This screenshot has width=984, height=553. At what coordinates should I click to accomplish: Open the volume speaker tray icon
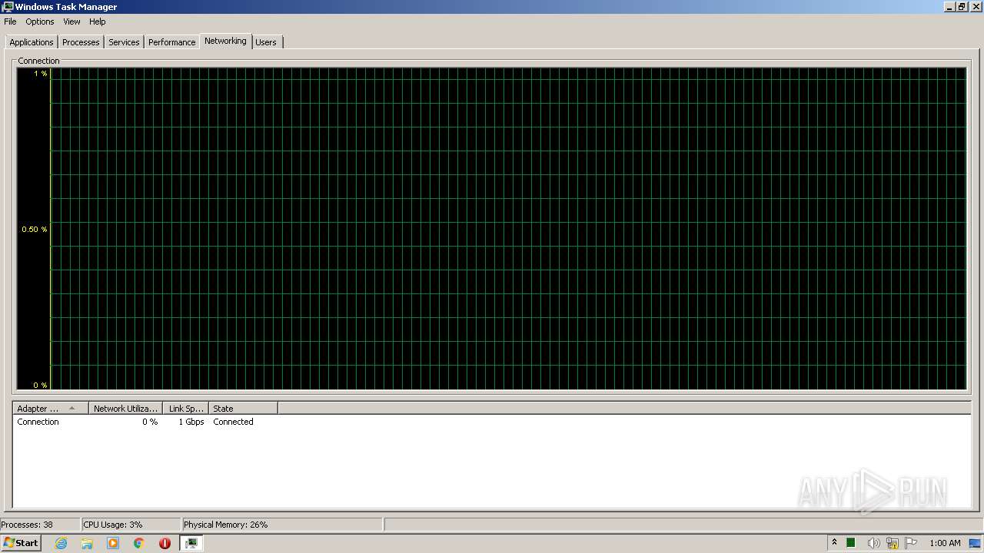point(873,543)
